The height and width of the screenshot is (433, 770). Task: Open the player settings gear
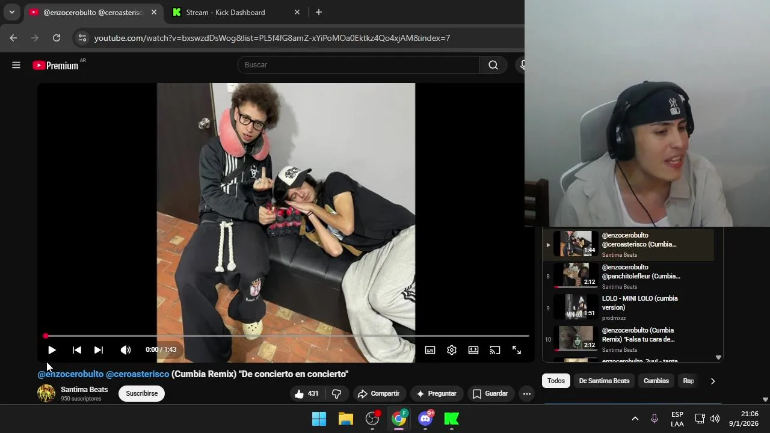click(x=452, y=350)
